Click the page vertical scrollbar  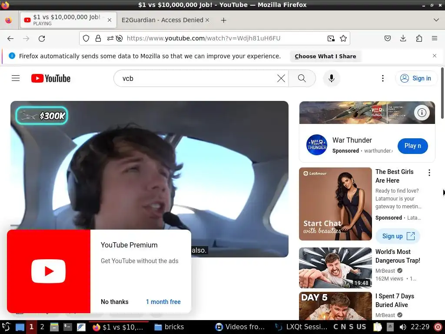(x=442, y=93)
